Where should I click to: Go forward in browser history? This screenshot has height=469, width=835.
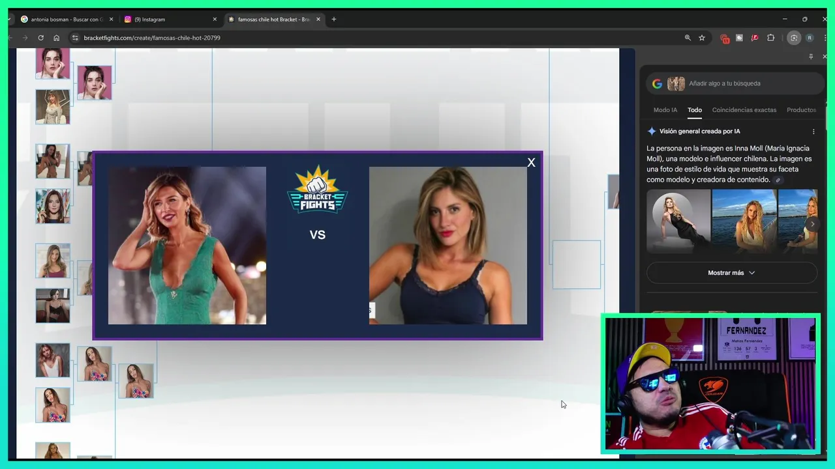pyautogui.click(x=25, y=38)
